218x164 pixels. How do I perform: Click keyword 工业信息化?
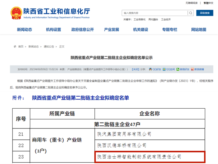point(140,19)
